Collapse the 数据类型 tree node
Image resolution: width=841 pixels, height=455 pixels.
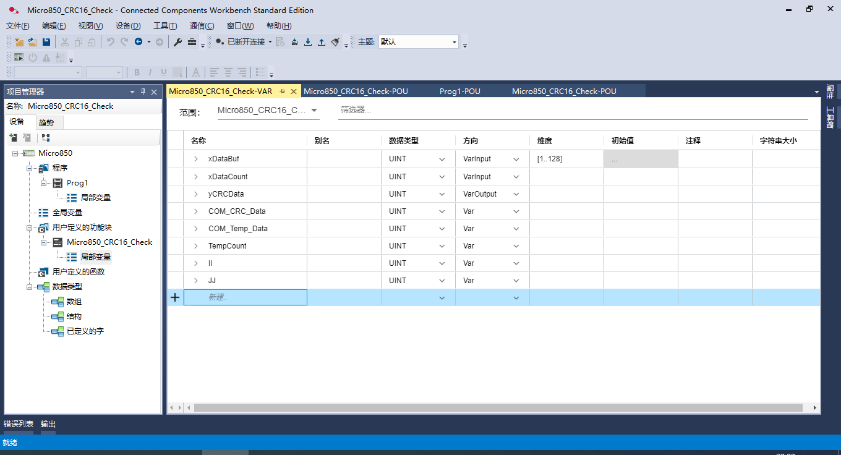[x=30, y=287]
